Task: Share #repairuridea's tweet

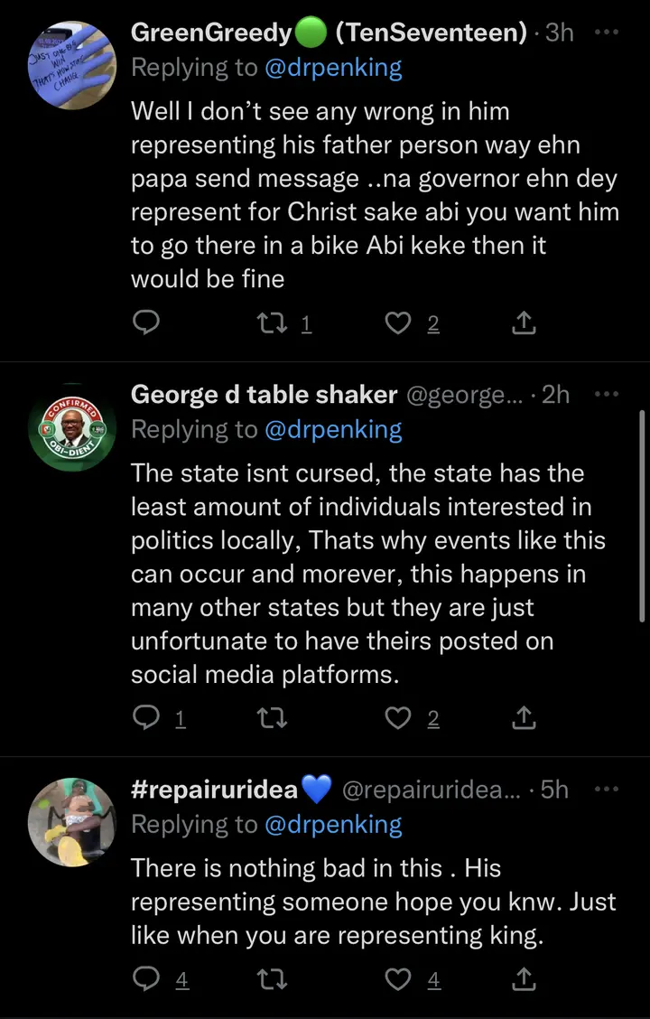Action: click(x=525, y=977)
